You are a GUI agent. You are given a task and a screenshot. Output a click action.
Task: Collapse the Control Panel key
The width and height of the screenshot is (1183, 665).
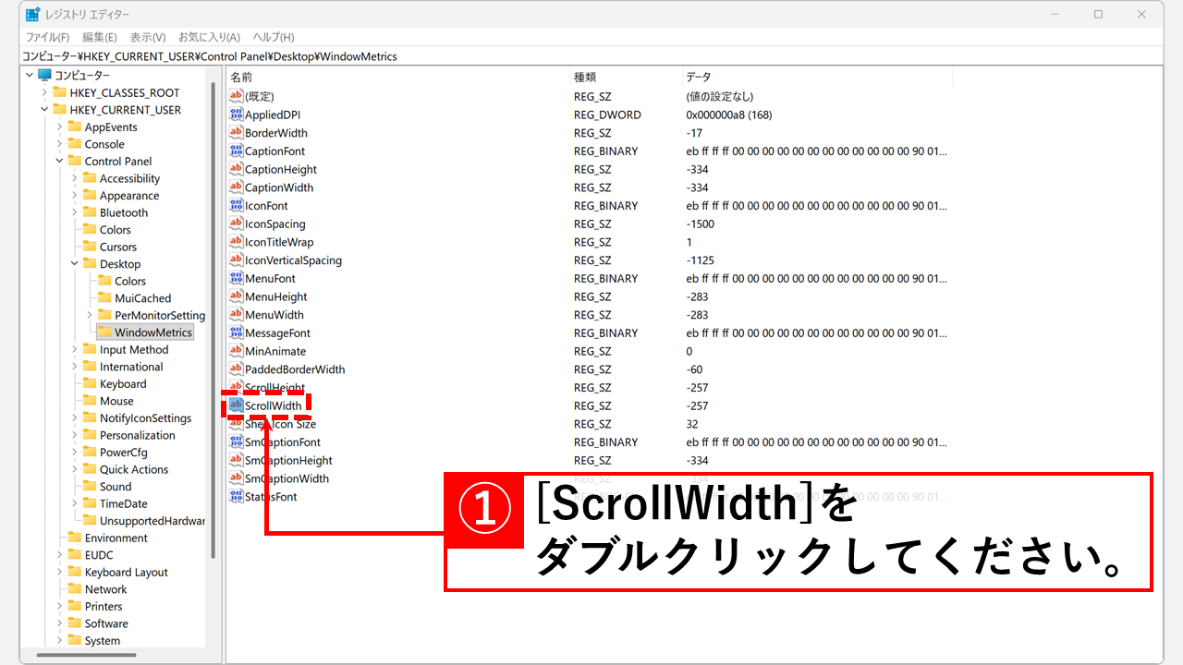[x=60, y=162]
